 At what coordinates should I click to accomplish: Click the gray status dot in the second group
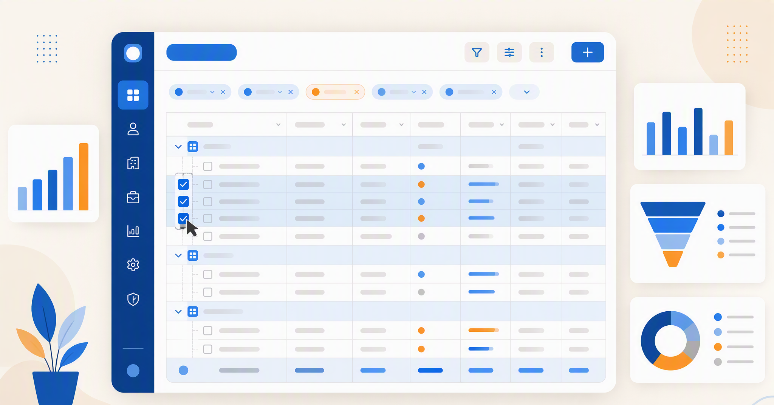pos(421,292)
